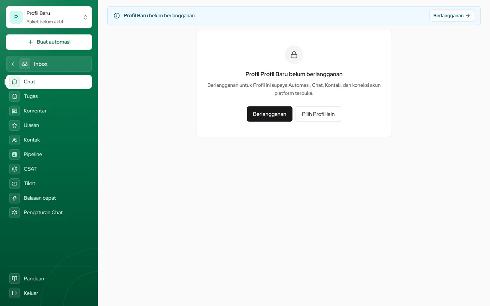Click the Pengaturan Chat gear icon
490x306 pixels.
pos(15,213)
